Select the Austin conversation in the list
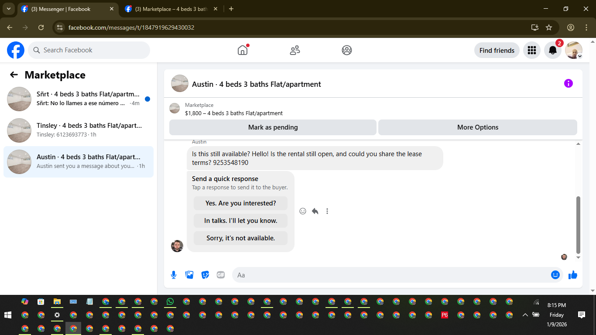The width and height of the screenshot is (596, 335). pyautogui.click(x=79, y=162)
